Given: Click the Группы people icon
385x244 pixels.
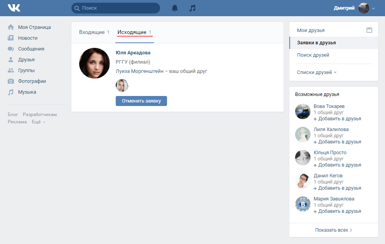Looking at the screenshot, I should coord(11,71).
